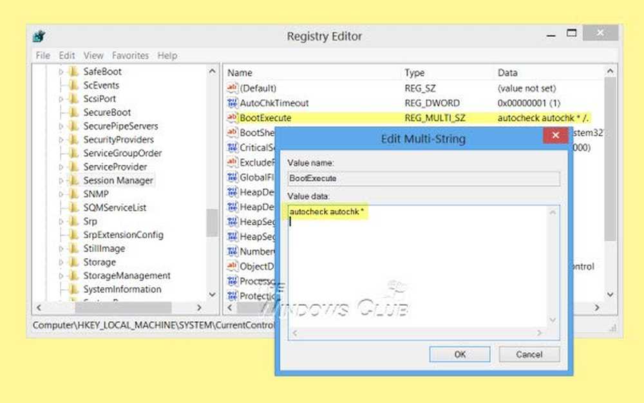Expand the SafeBoot tree node
Viewport: 644px width, 403px height.
[62, 72]
